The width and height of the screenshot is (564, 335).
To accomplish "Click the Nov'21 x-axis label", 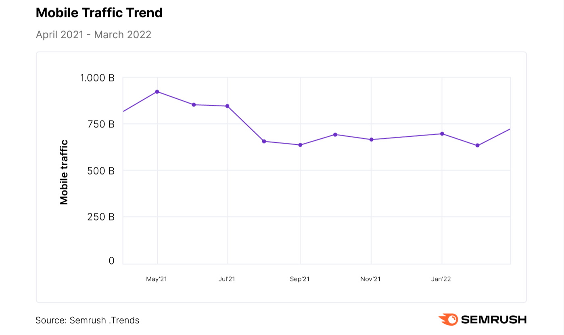I will (x=370, y=279).
